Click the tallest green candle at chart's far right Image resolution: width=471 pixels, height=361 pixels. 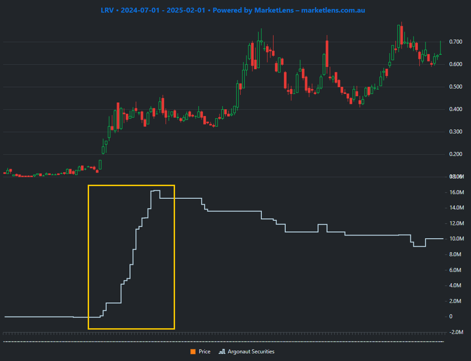click(x=440, y=48)
